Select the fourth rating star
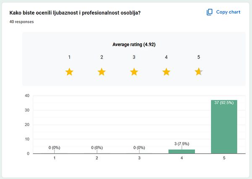This screenshot has height=179, width=252. pyautogui.click(x=166, y=72)
